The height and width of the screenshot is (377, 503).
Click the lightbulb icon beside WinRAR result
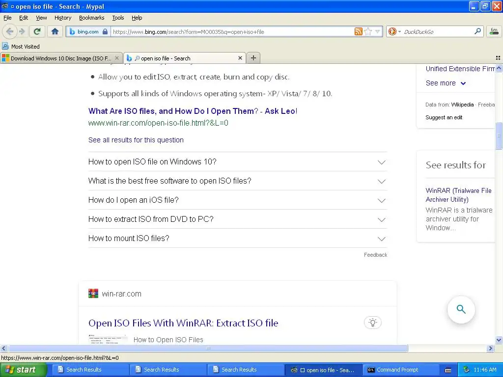point(373,323)
